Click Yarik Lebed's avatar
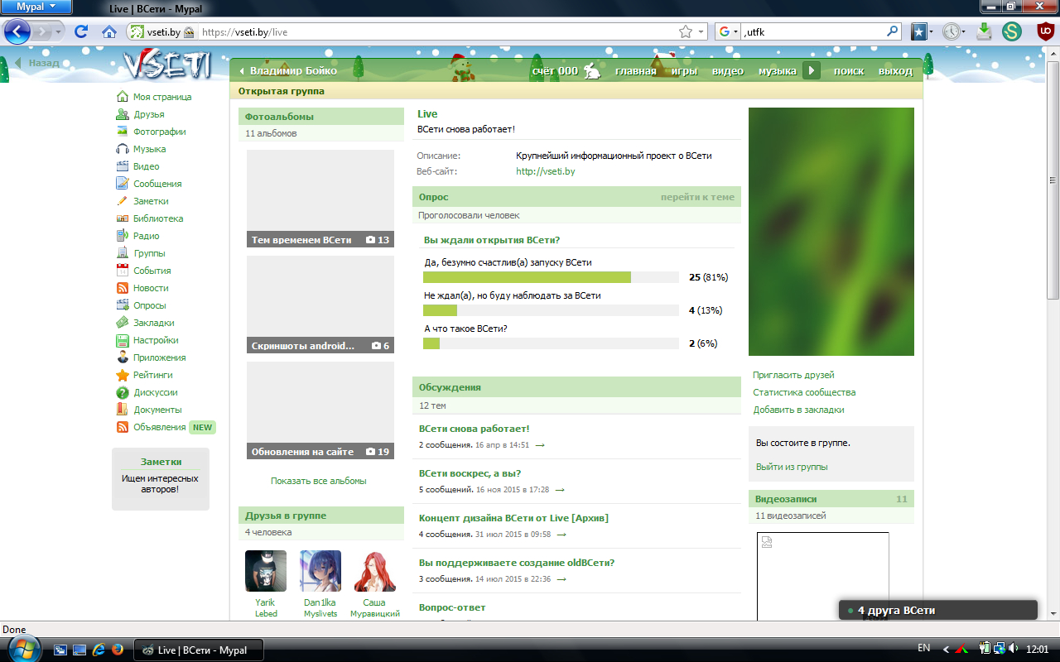Viewport: 1060px width, 662px height. (x=266, y=571)
